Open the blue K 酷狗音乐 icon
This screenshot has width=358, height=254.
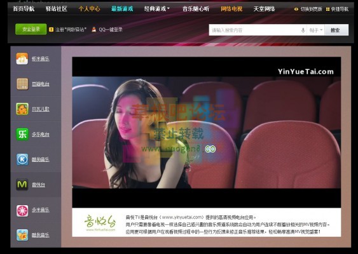click(x=22, y=159)
